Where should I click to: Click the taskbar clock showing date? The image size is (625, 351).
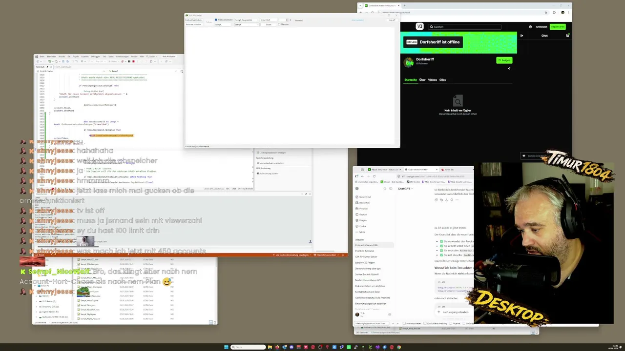(x=613, y=347)
